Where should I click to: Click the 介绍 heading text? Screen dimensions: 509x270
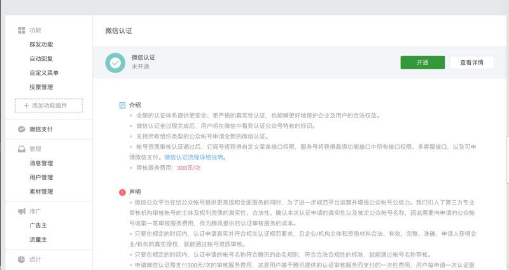(x=135, y=105)
